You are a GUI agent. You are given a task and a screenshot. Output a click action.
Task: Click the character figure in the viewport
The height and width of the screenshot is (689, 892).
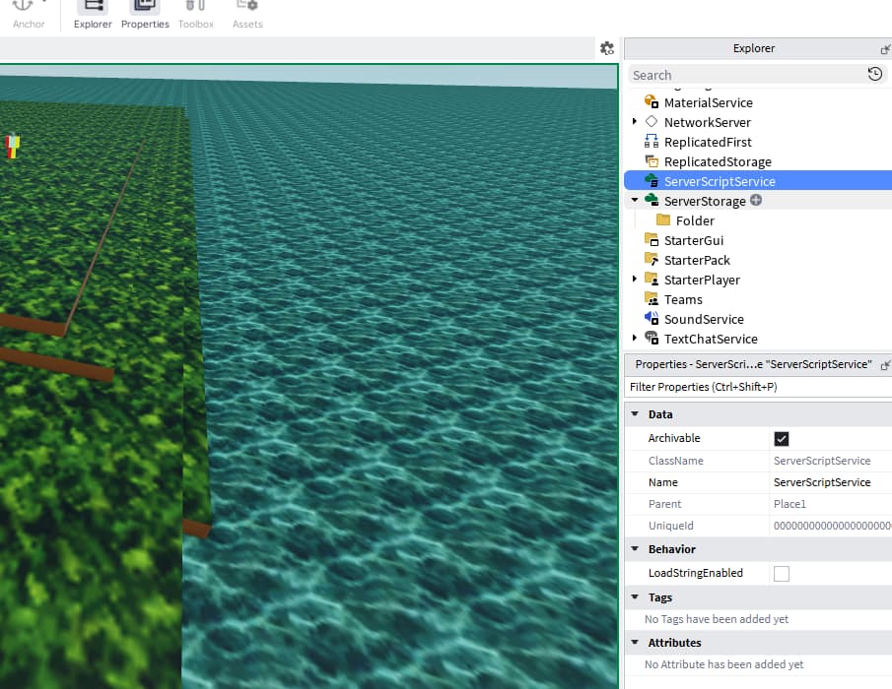(x=13, y=145)
